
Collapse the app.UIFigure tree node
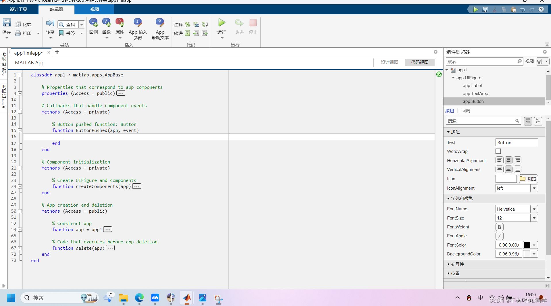pos(453,78)
